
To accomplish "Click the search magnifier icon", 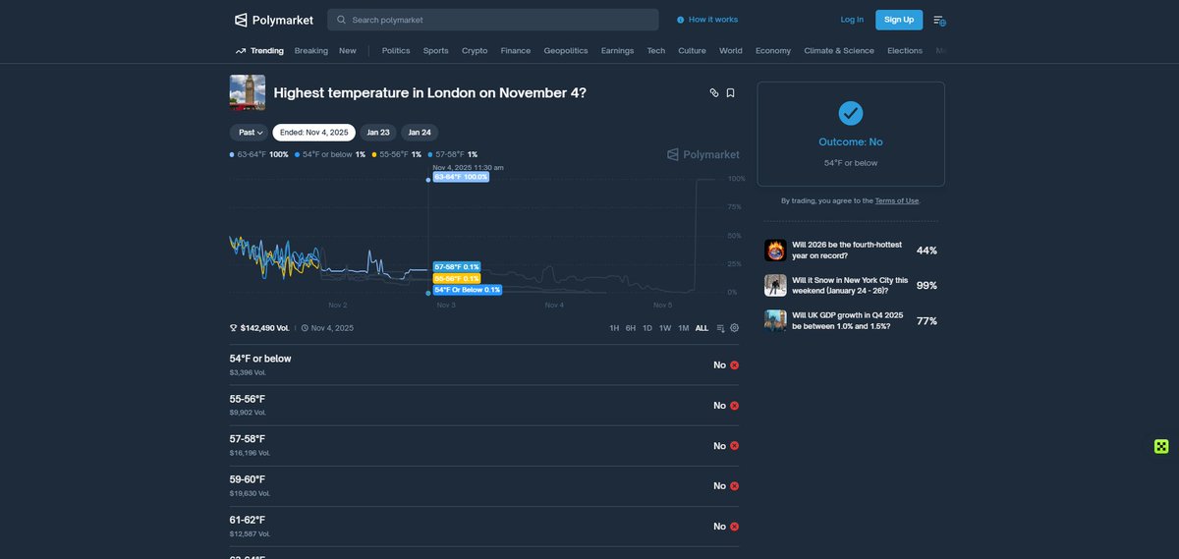I will tap(341, 20).
